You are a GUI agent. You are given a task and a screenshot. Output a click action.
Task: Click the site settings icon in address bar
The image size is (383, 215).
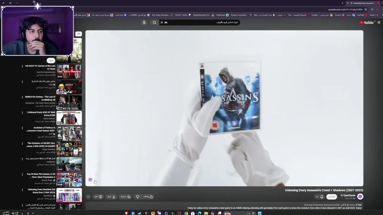point(366,9)
